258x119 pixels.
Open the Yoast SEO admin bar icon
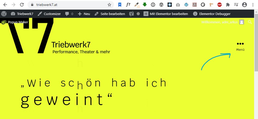coord(132,14)
